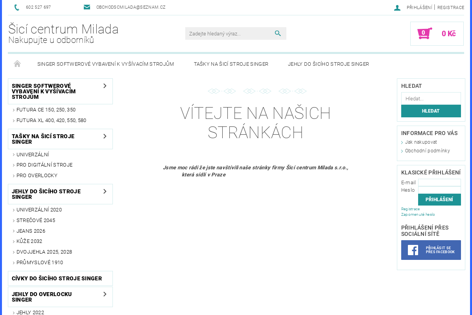Open Tašky na šicí stroje Singer in top navigation
This screenshot has height=315, width=472.
tap(231, 64)
